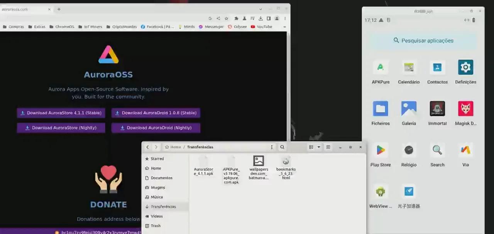Open Starred in file manager sidebar
494x234 pixels.
pyautogui.click(x=165, y=159)
